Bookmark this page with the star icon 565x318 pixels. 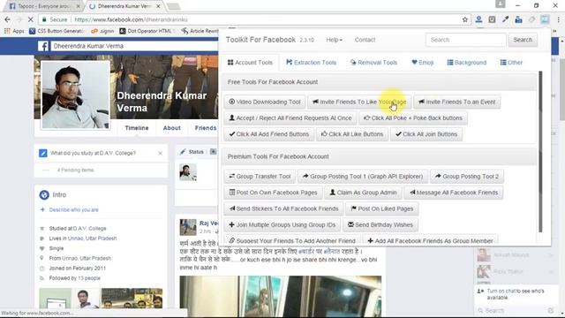(x=465, y=19)
